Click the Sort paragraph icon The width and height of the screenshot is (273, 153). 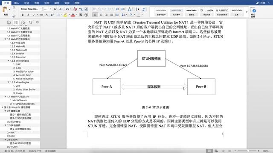(137, 9)
